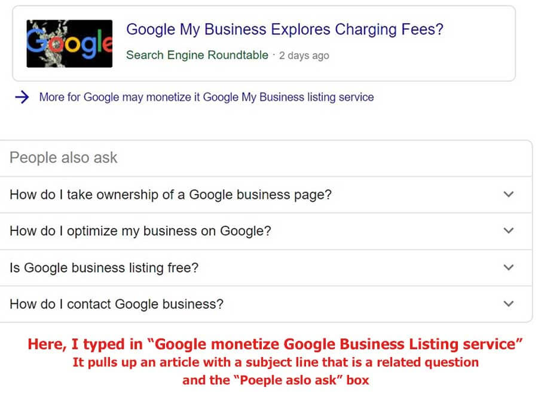
Task: Click red caption 'and the Poeple aslo ask box'
Action: pos(276,380)
